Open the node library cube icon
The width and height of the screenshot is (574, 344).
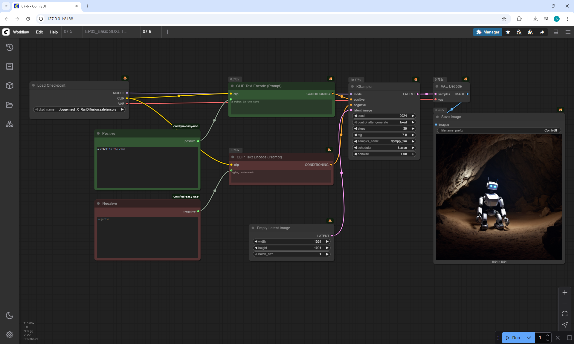10,86
